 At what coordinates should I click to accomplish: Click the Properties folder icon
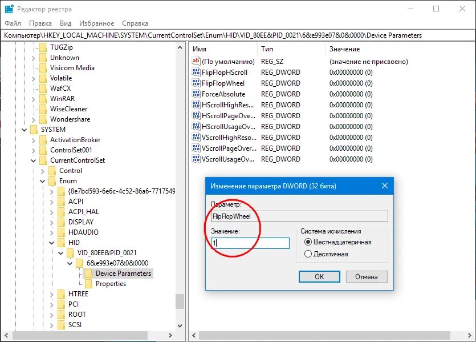[88, 284]
